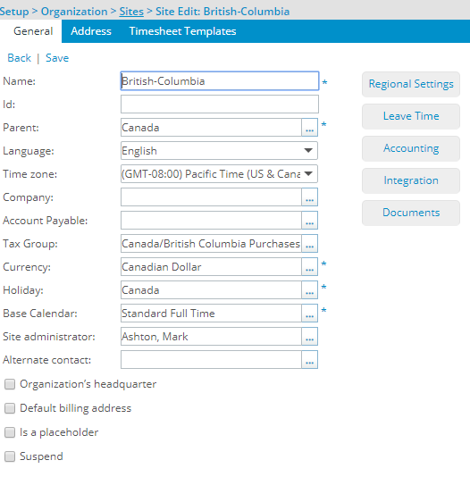Expand the Language dropdown

pyautogui.click(x=219, y=151)
